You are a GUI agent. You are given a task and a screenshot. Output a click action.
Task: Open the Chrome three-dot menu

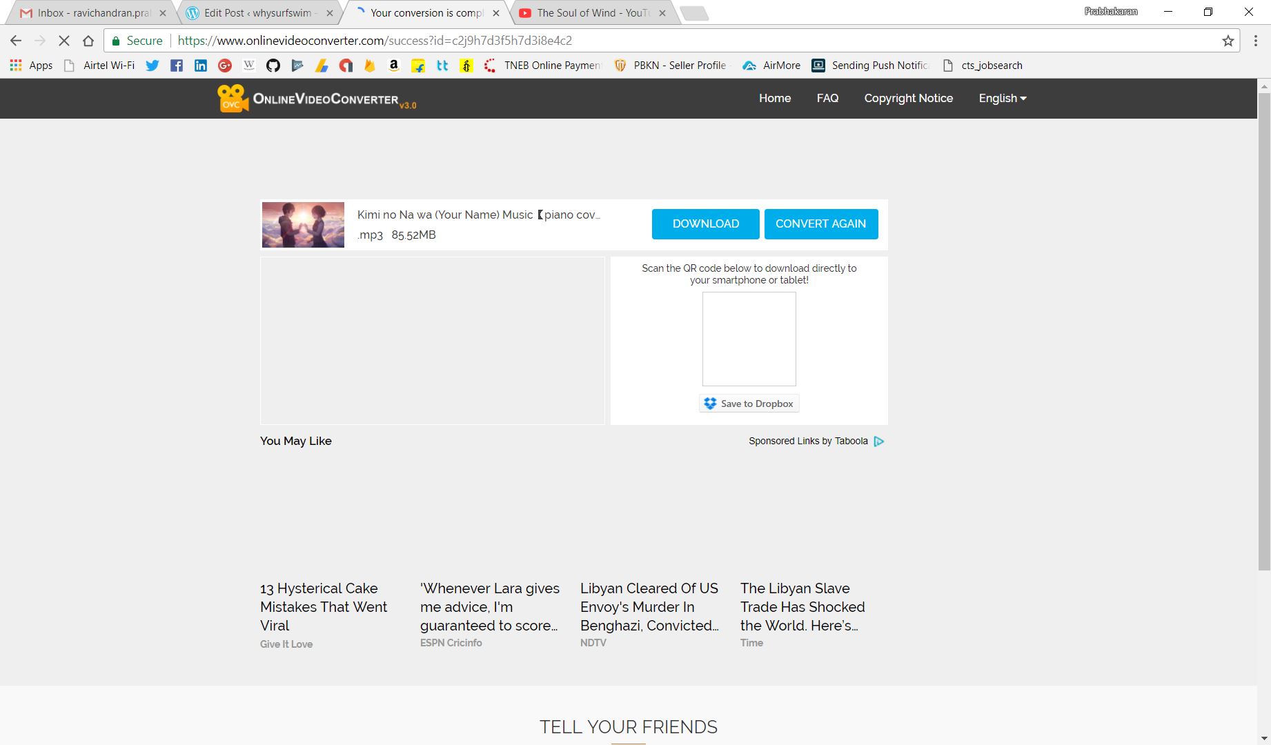(1255, 41)
